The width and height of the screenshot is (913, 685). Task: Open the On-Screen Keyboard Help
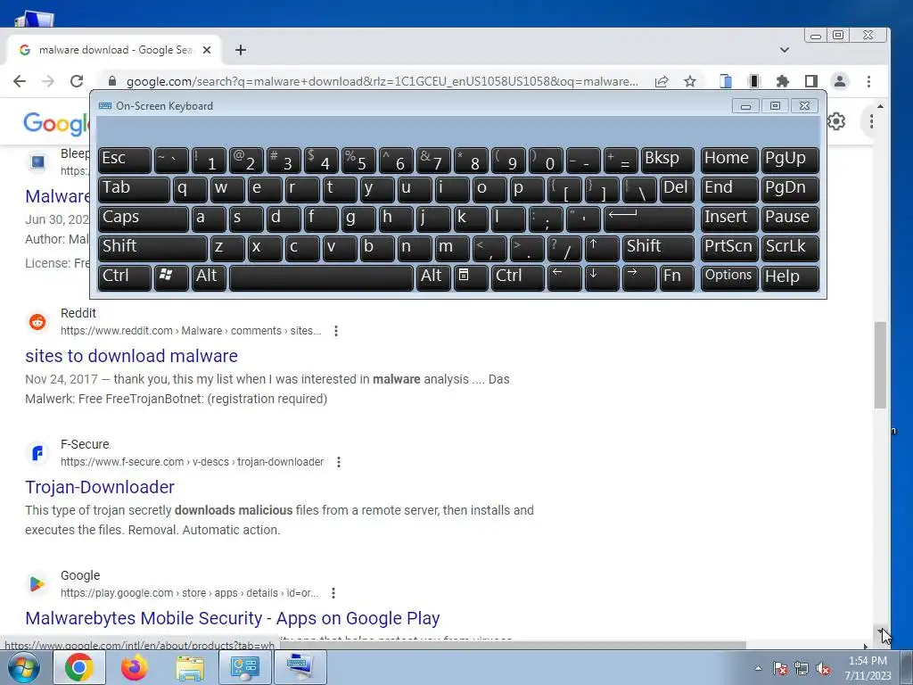click(x=790, y=278)
